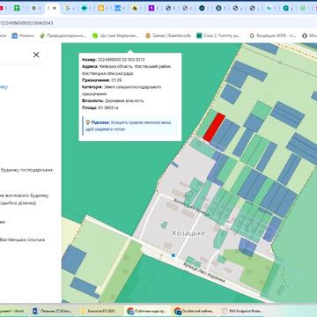
Task: Click the Площа area value line
Action: pos(100,107)
